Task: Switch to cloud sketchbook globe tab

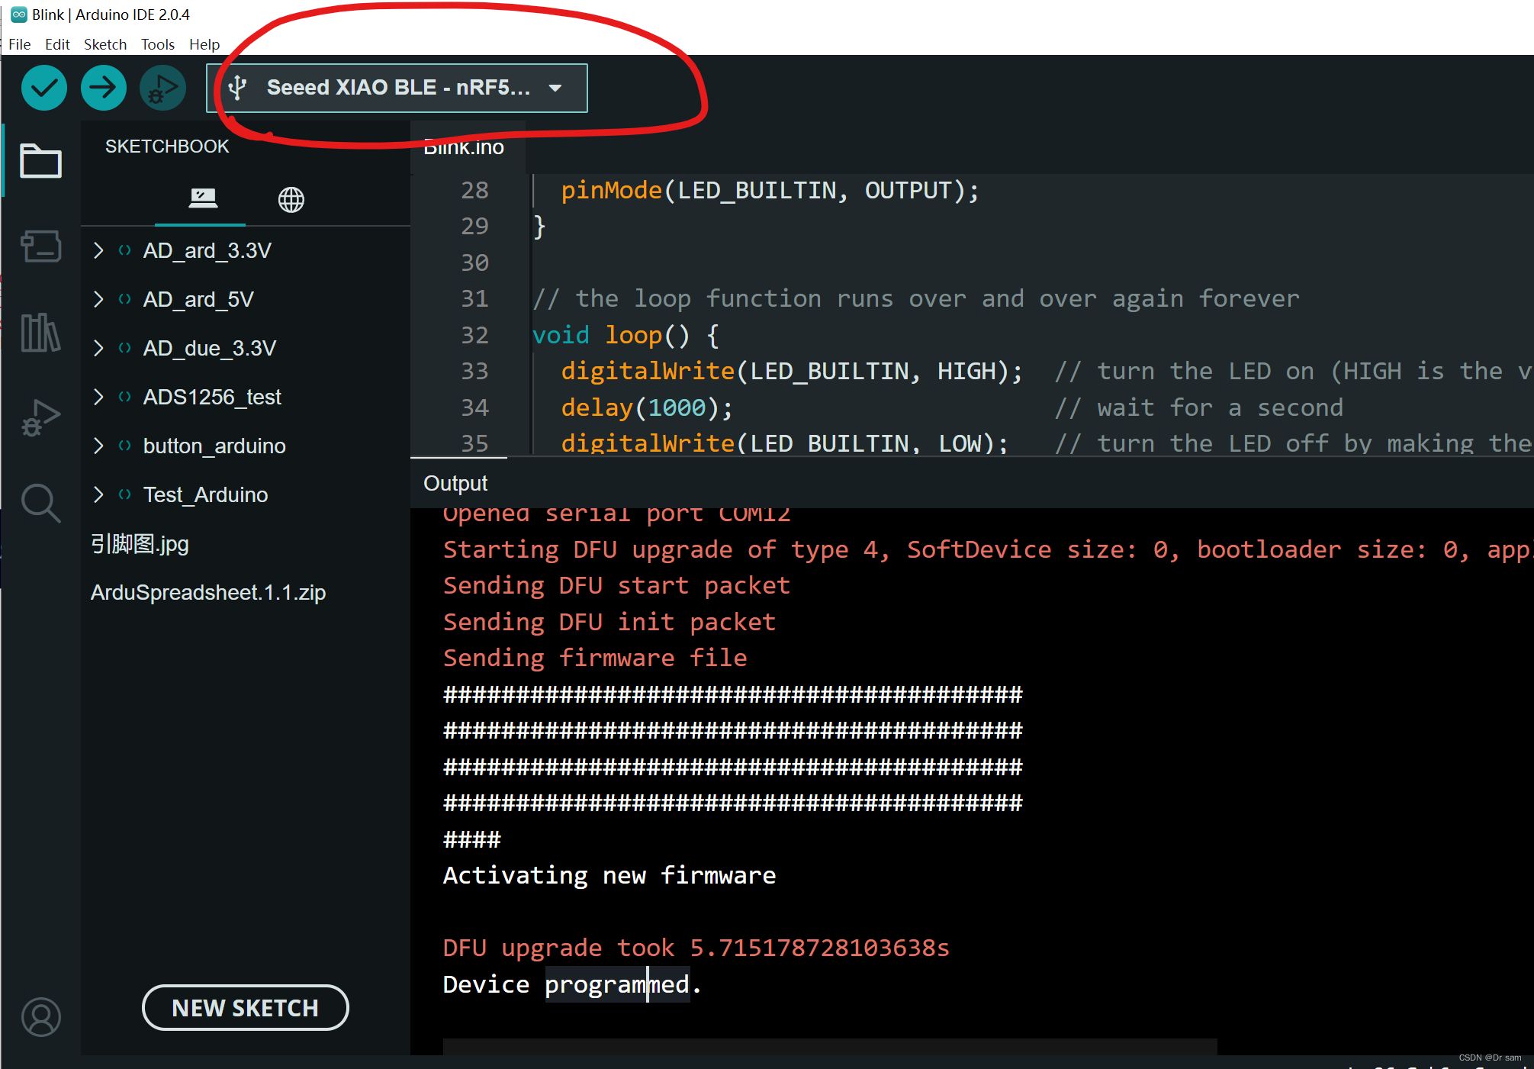Action: click(x=291, y=199)
